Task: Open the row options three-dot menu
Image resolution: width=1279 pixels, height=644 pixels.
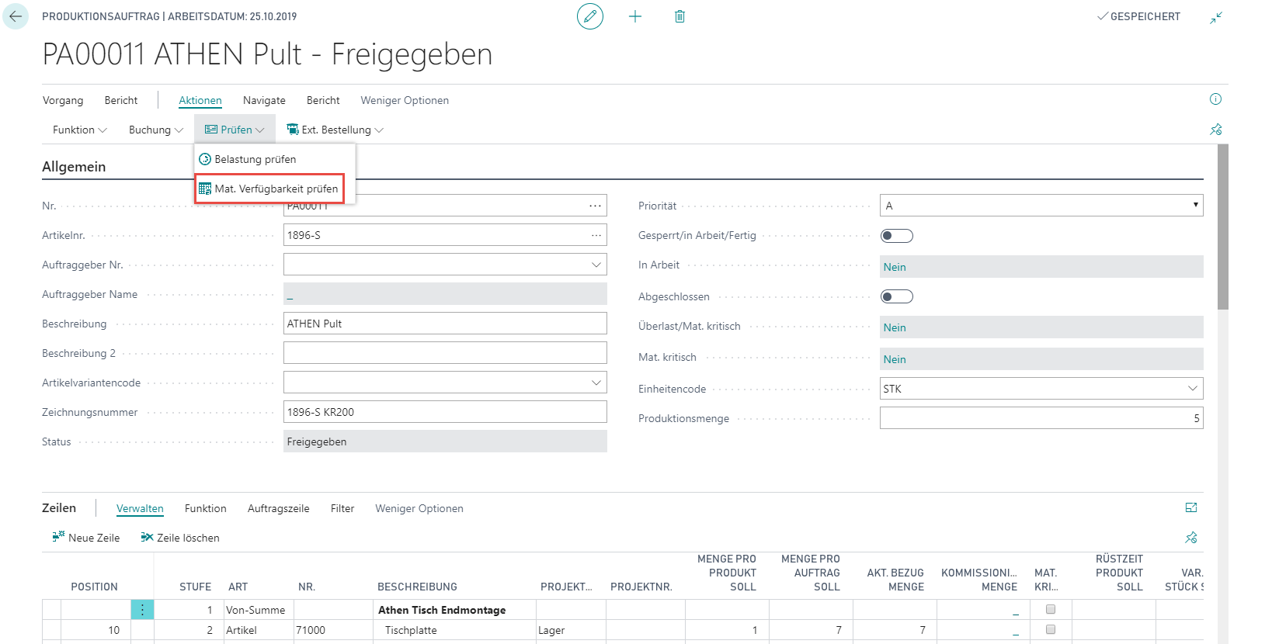Action: [142, 610]
